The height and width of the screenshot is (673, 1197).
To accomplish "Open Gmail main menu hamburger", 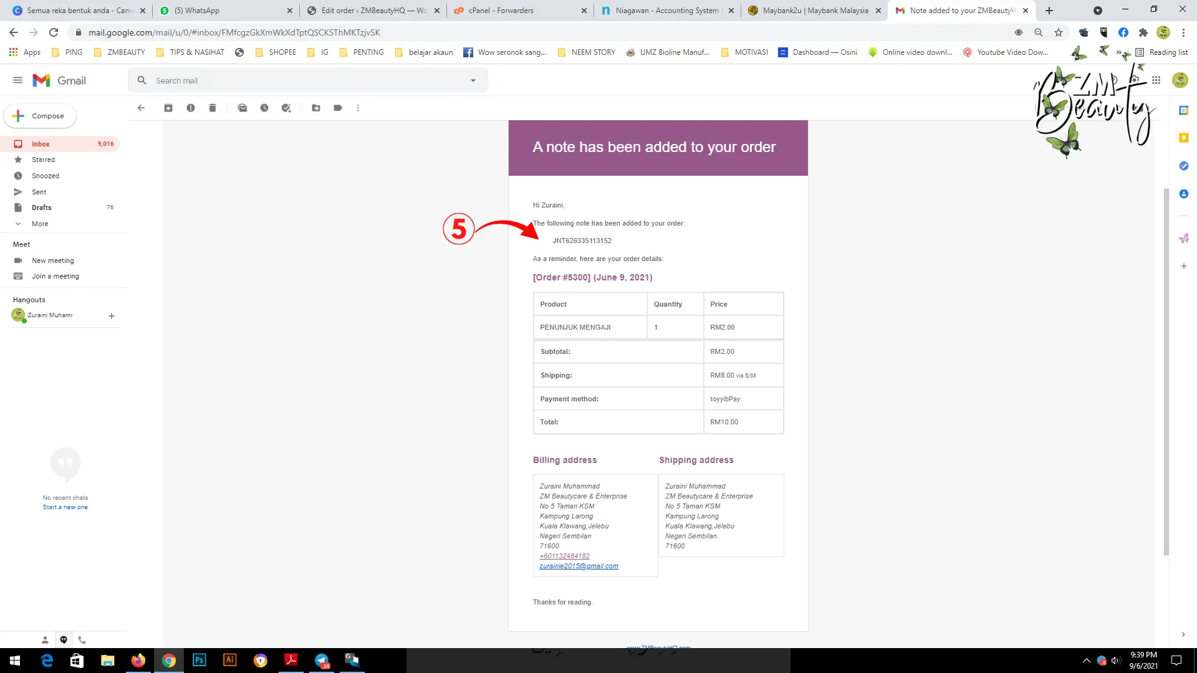I will click(17, 80).
